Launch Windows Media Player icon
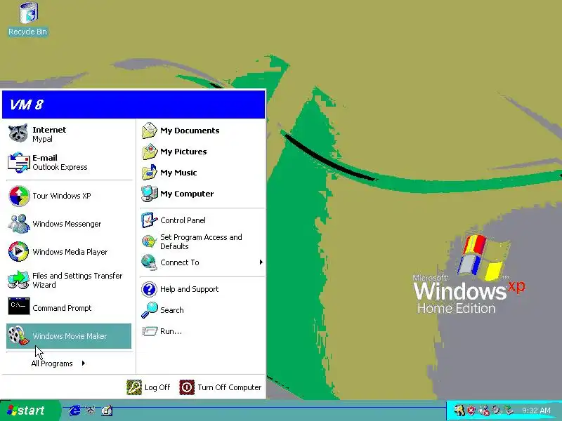 19,251
